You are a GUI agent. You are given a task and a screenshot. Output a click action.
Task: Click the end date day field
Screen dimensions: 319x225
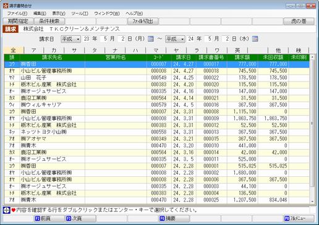point(226,39)
